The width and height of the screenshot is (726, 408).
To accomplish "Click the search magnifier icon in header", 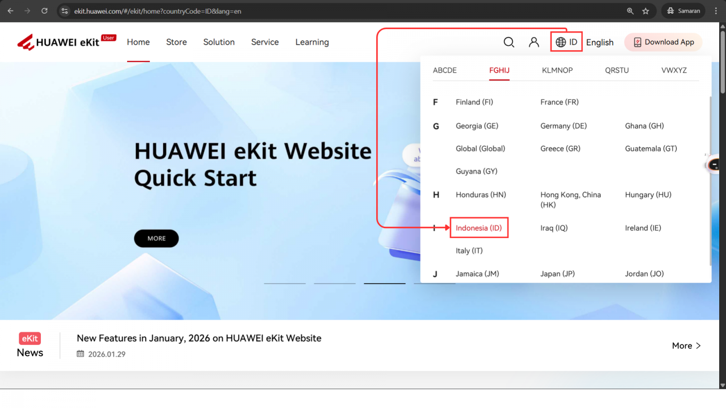I will pyautogui.click(x=509, y=42).
